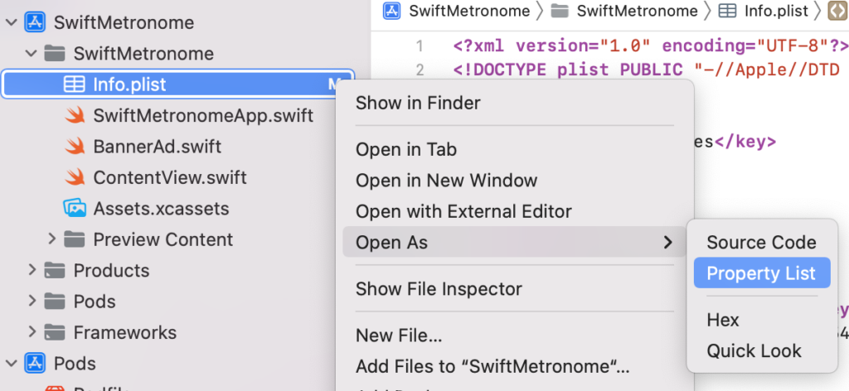Select the Info.plist file row
849x391 pixels.
(x=178, y=84)
